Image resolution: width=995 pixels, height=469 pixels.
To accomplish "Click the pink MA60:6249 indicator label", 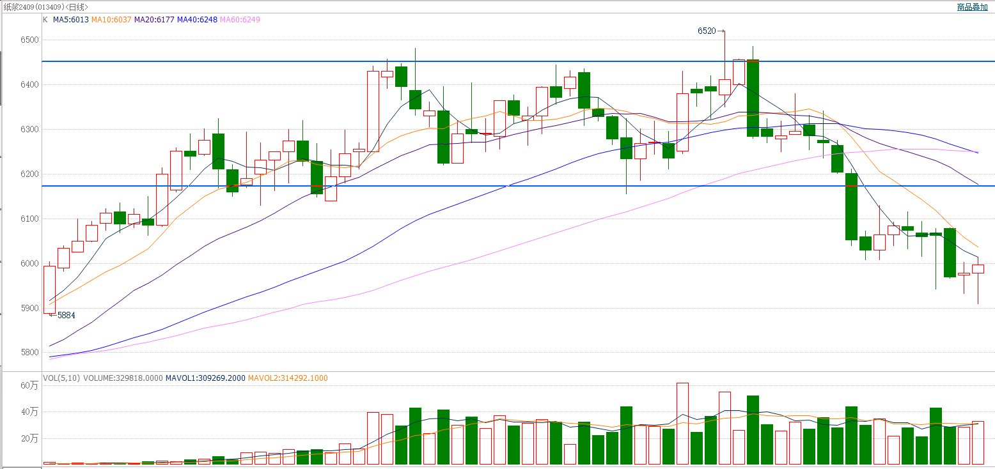I will tap(240, 20).
